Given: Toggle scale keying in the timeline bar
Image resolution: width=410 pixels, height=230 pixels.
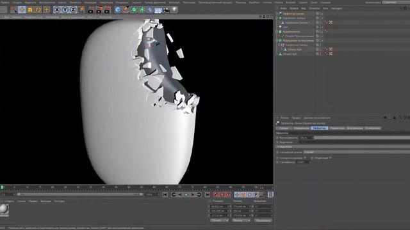Looking at the screenshot, I should click(x=243, y=195).
